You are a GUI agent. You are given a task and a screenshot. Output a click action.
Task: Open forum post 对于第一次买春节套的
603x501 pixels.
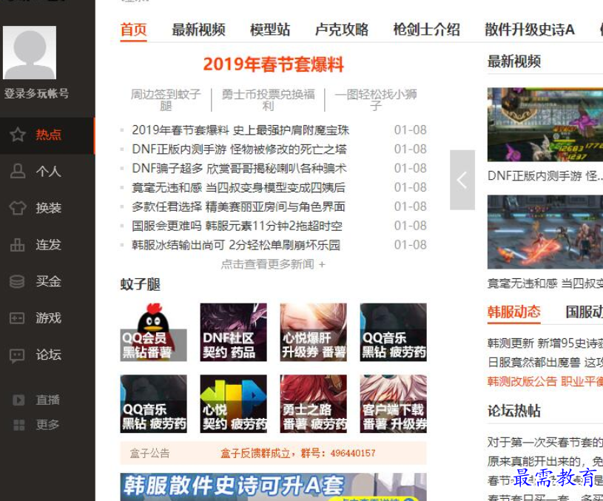pyautogui.click(x=545, y=443)
